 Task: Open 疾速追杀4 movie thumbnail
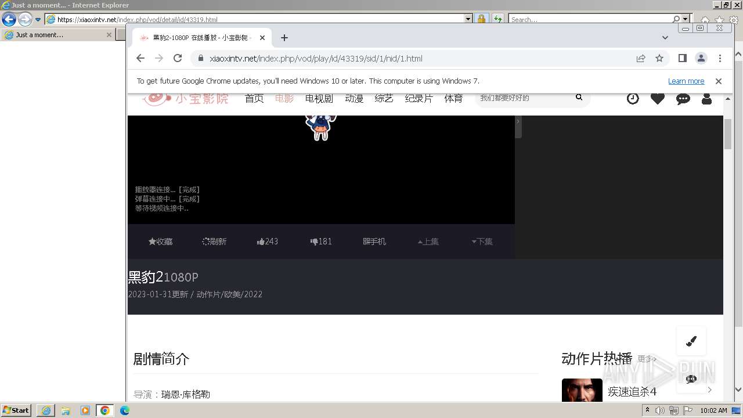(x=582, y=390)
